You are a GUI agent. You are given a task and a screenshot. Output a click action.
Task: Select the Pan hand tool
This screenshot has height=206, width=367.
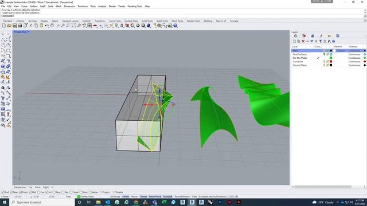[52, 26]
